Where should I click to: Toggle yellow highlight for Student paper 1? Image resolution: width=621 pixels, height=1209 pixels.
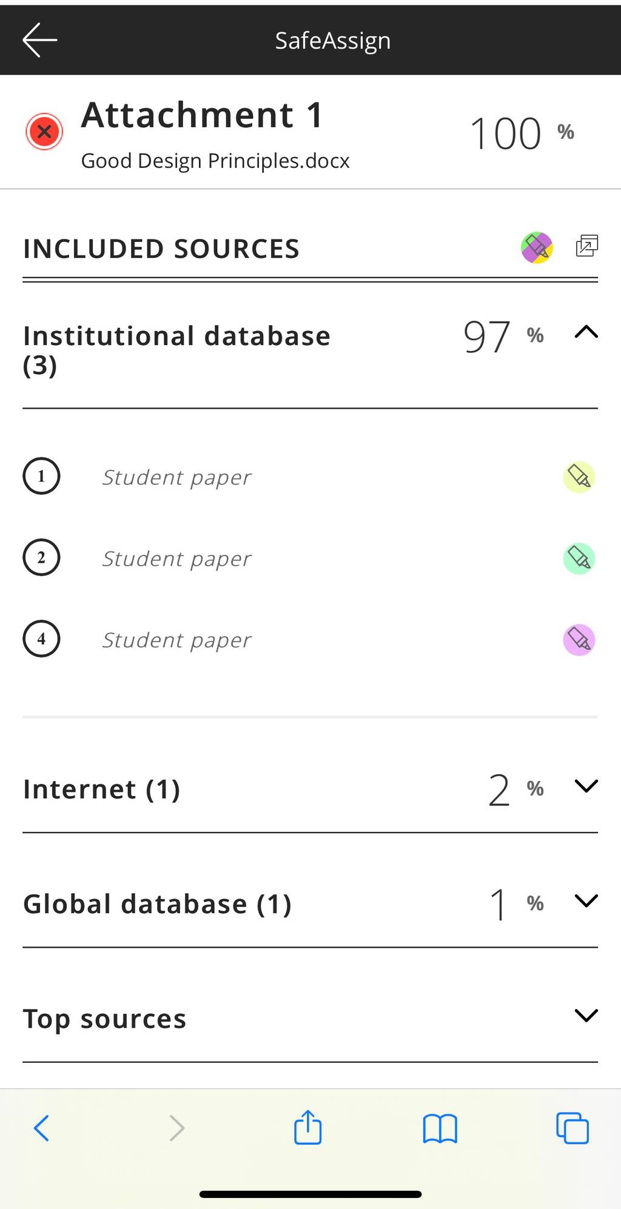pyautogui.click(x=579, y=477)
